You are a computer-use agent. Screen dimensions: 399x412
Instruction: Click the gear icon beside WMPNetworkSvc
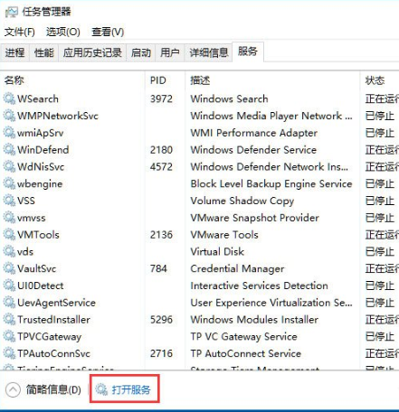tap(9, 116)
